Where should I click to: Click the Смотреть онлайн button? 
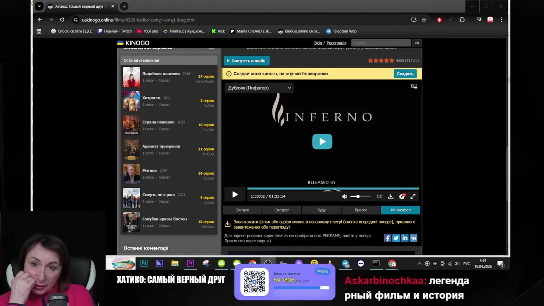(246, 61)
